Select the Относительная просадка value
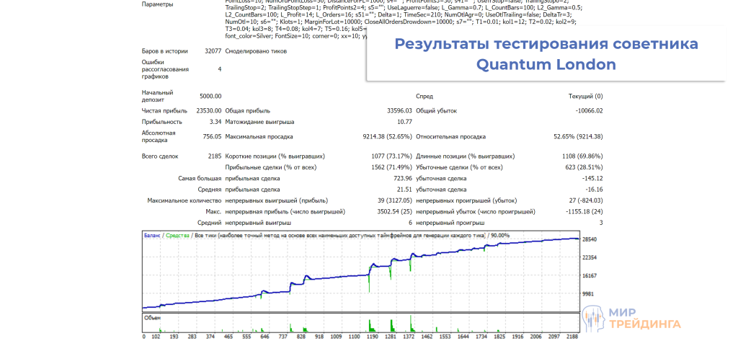 (x=577, y=136)
